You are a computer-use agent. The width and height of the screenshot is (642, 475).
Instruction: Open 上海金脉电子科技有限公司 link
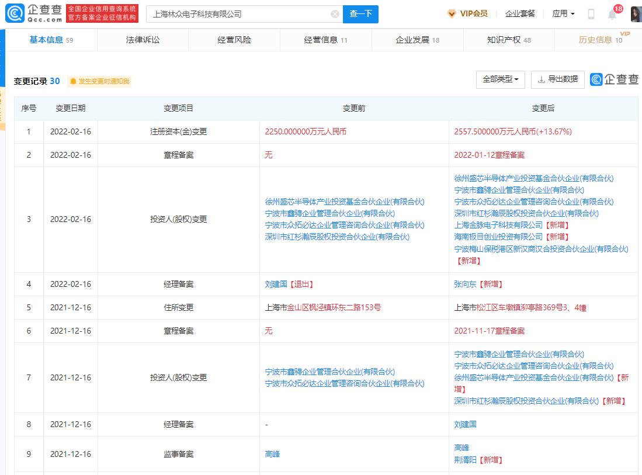point(498,225)
